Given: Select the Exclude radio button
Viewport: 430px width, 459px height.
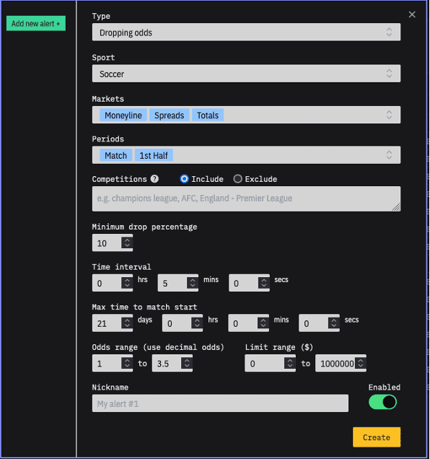Looking at the screenshot, I should coord(237,178).
